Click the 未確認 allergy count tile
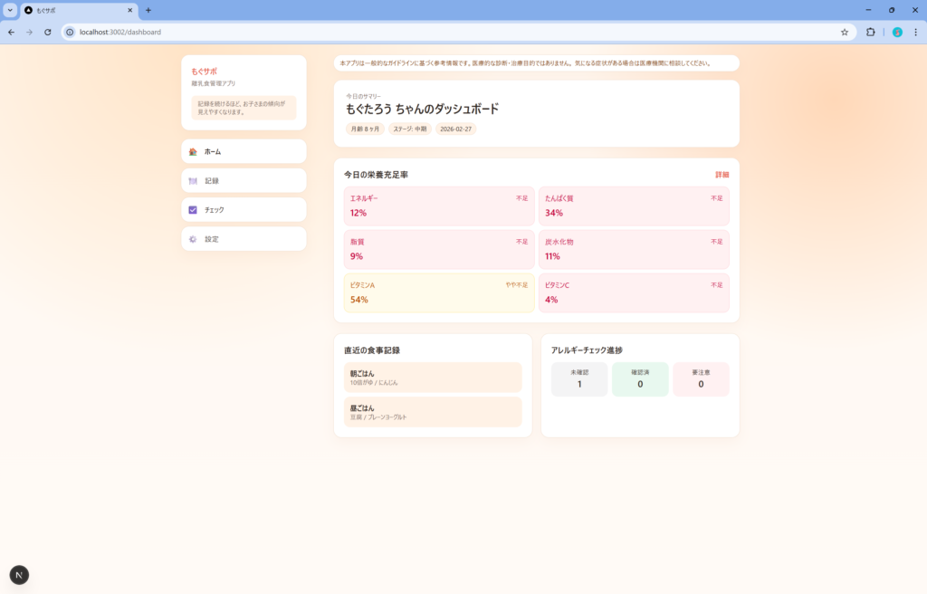Image resolution: width=927 pixels, height=594 pixels. tap(579, 378)
